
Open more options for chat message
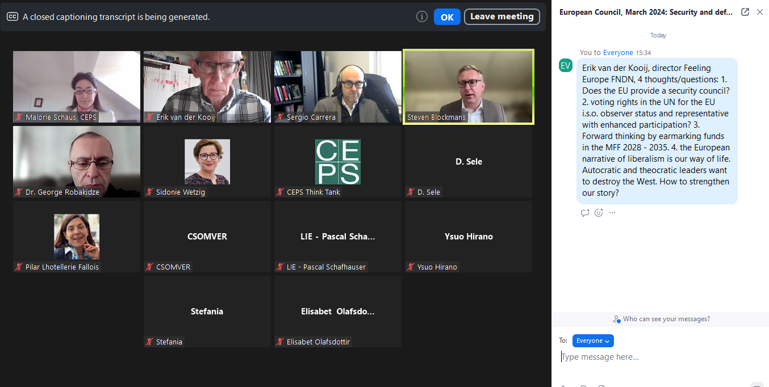pos(612,213)
